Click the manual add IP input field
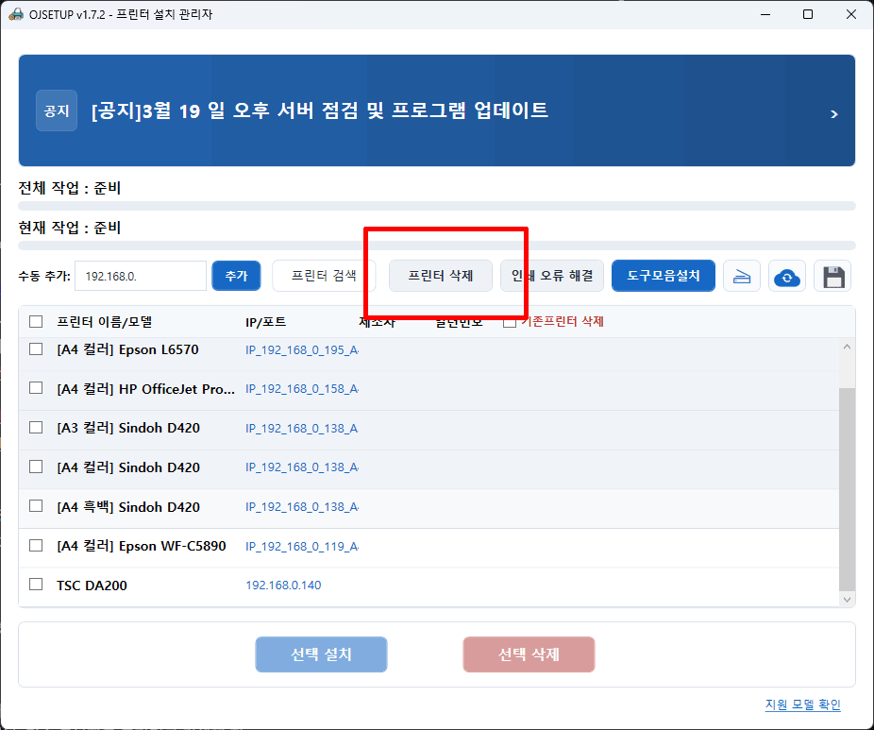Image resolution: width=874 pixels, height=730 pixels. click(x=140, y=276)
